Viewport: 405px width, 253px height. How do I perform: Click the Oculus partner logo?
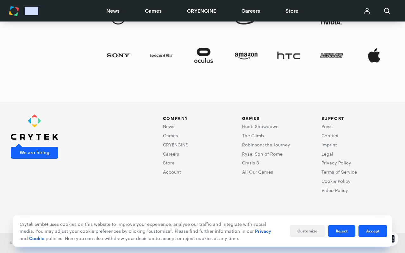[203, 55]
